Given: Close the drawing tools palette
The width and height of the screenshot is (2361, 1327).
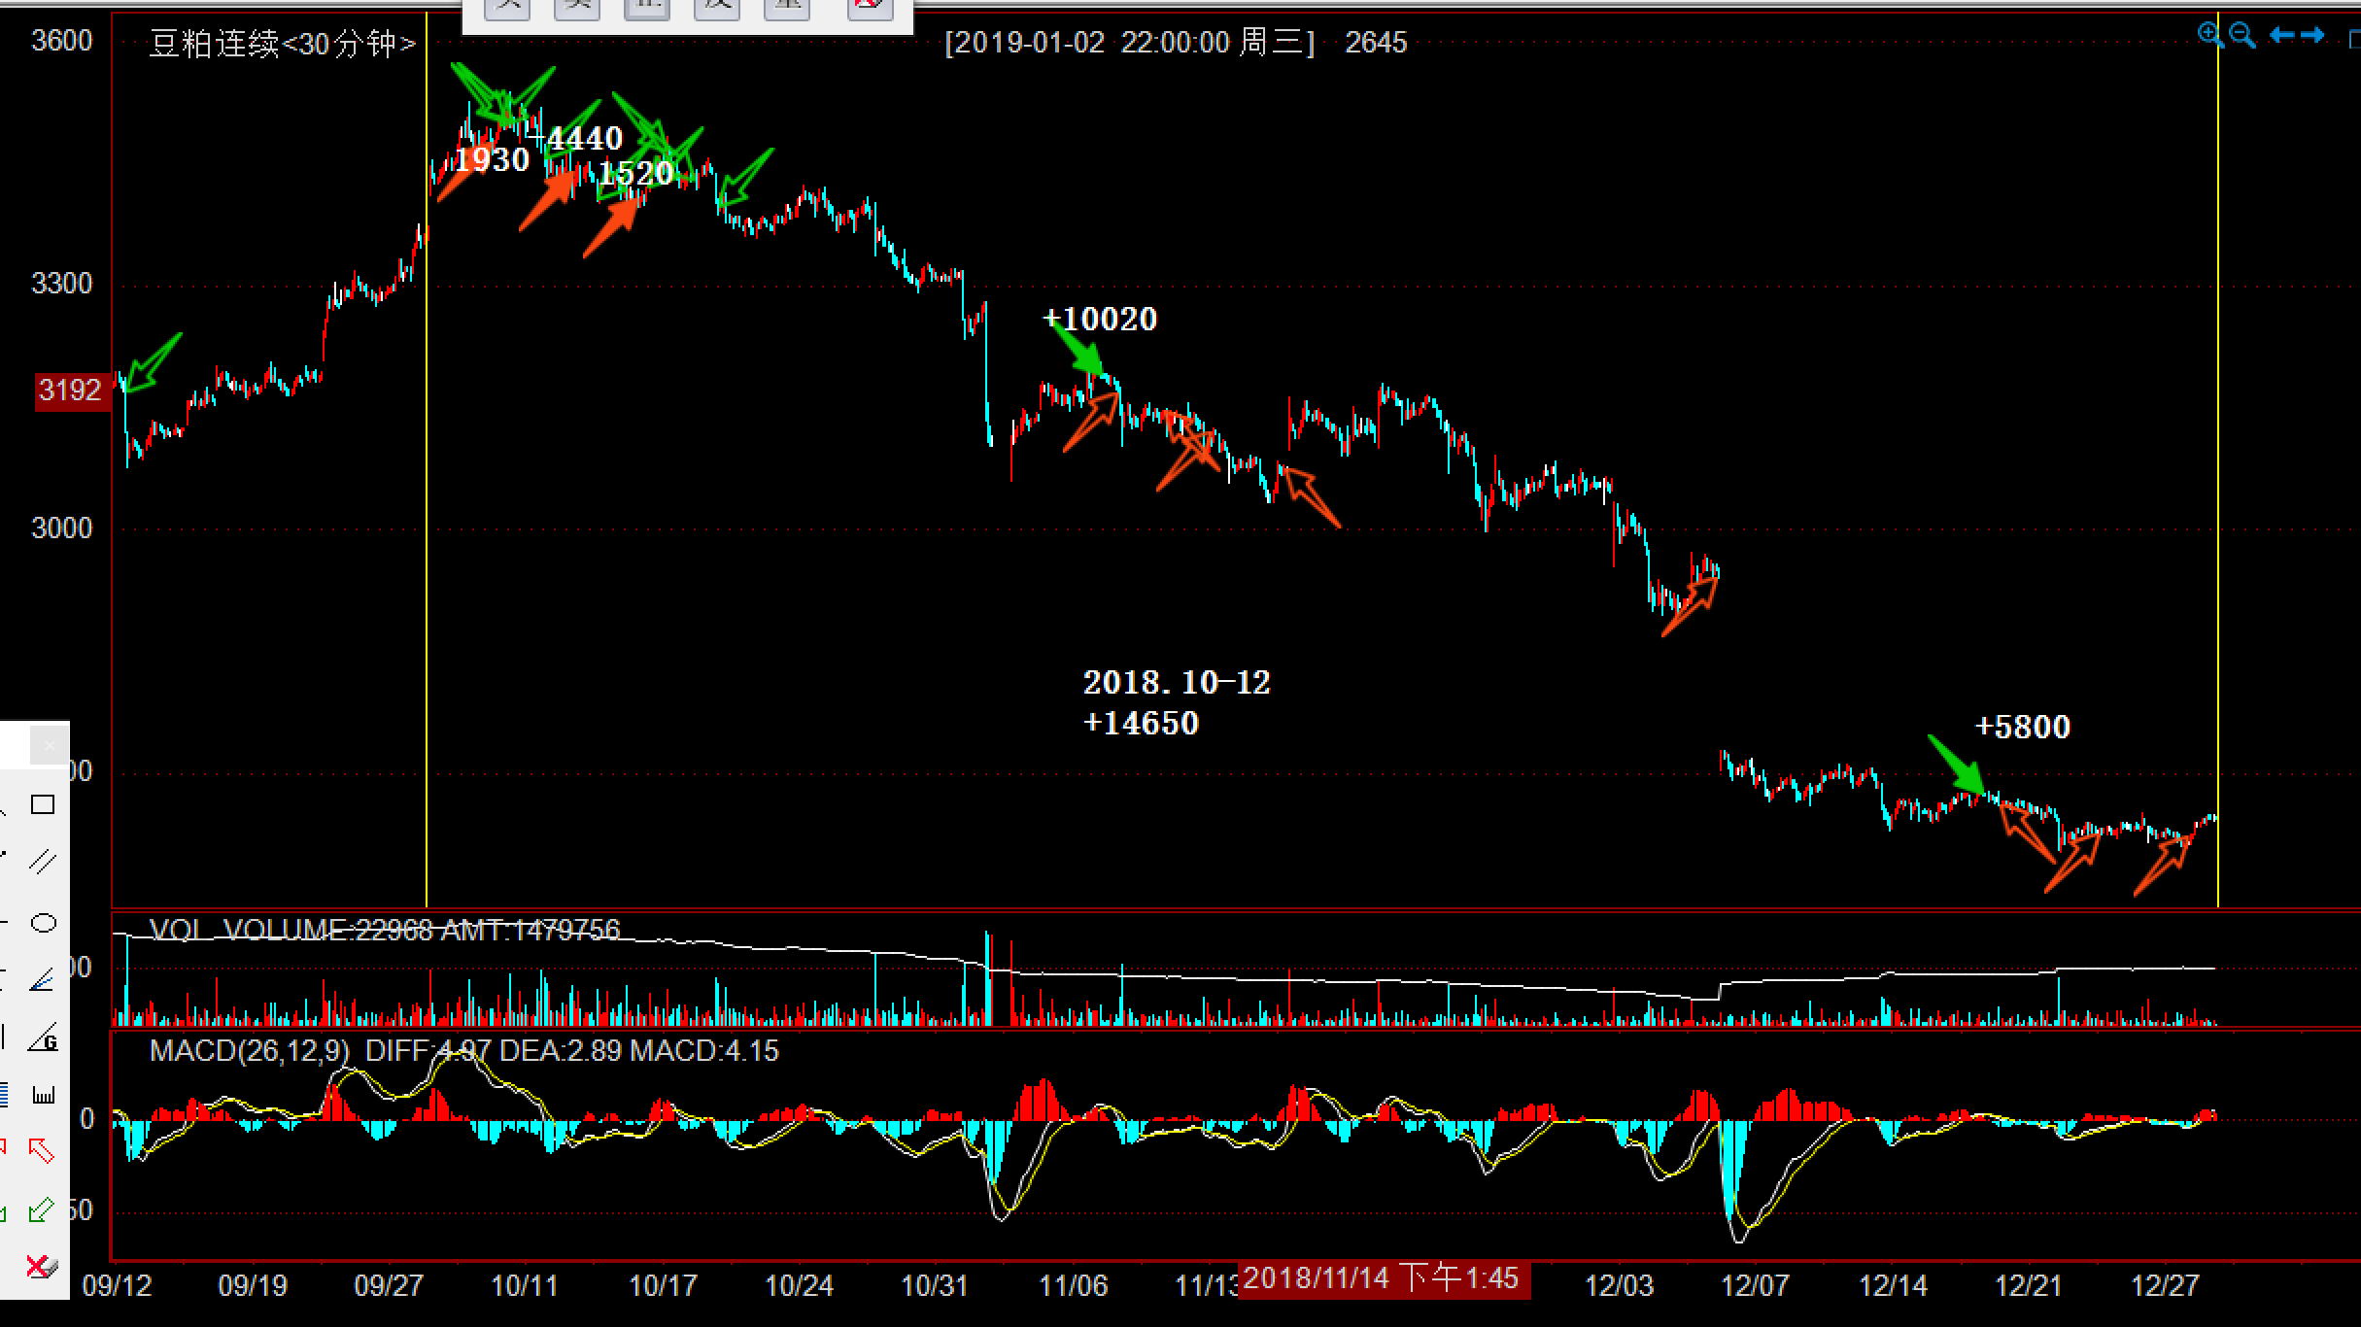Looking at the screenshot, I should pos(49,746).
